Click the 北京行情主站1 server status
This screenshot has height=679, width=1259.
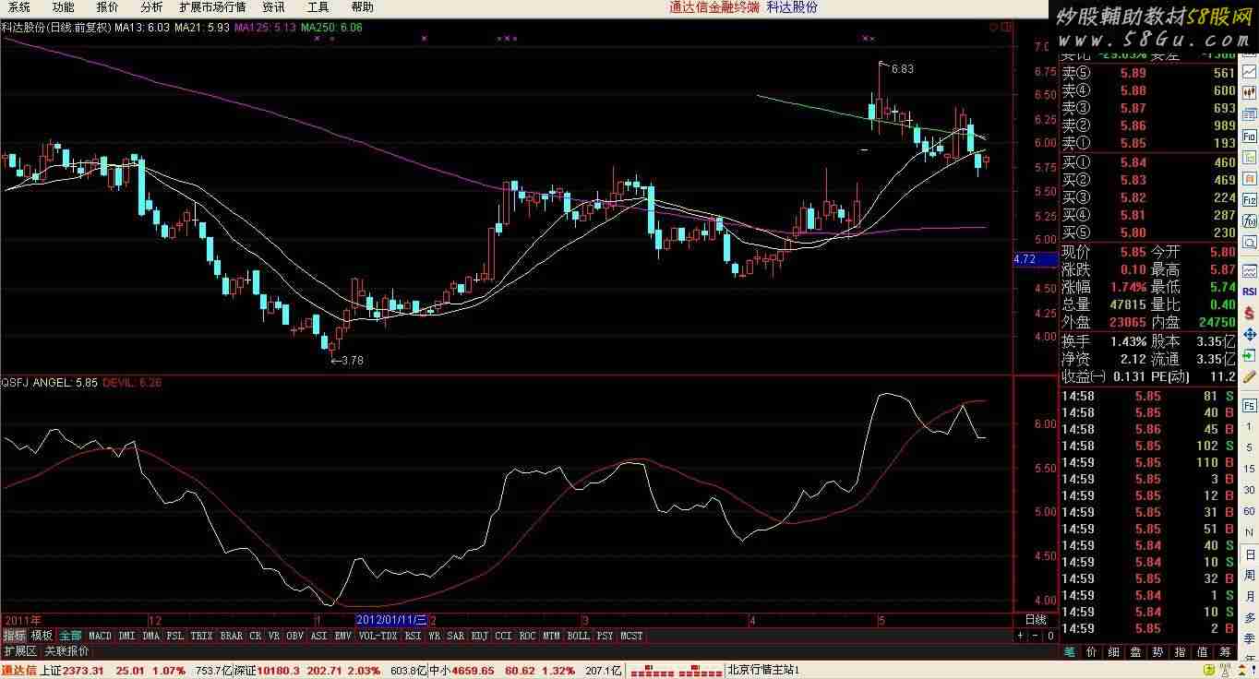(x=763, y=670)
